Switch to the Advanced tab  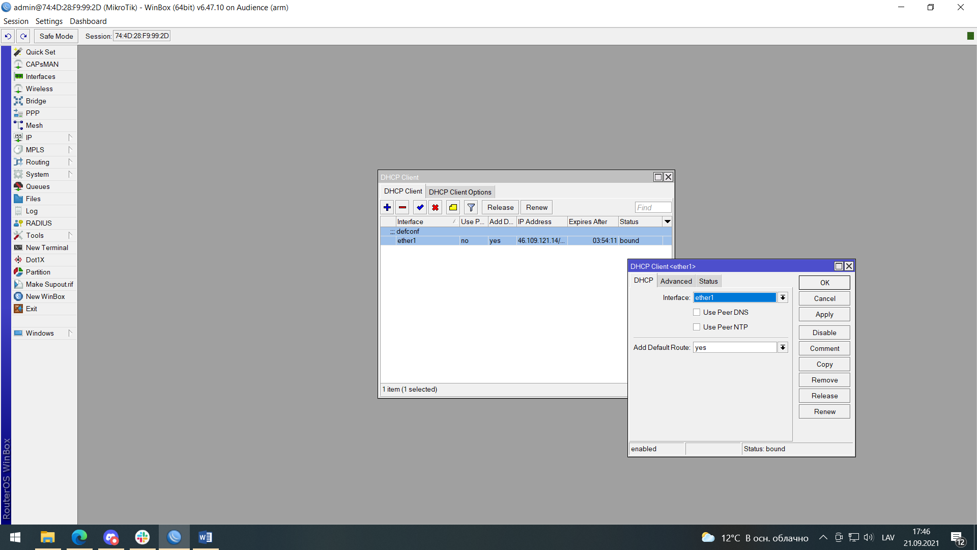[676, 281]
